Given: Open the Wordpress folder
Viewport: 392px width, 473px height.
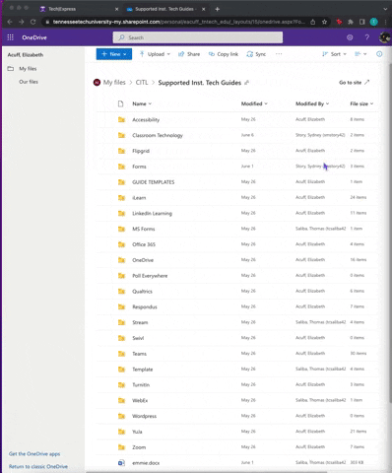Looking at the screenshot, I should point(144,416).
